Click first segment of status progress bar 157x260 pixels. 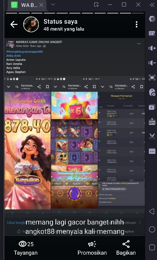pos(11,13)
